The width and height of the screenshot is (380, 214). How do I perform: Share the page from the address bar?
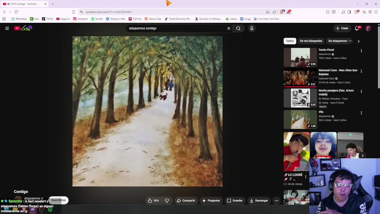(274, 12)
